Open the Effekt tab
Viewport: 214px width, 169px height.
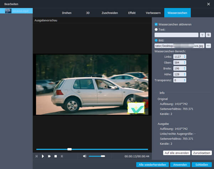[132, 13]
